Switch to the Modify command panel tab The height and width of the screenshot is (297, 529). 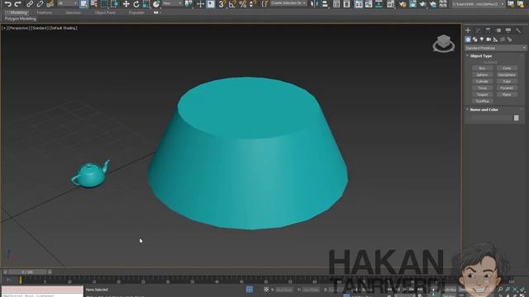pyautogui.click(x=478, y=31)
